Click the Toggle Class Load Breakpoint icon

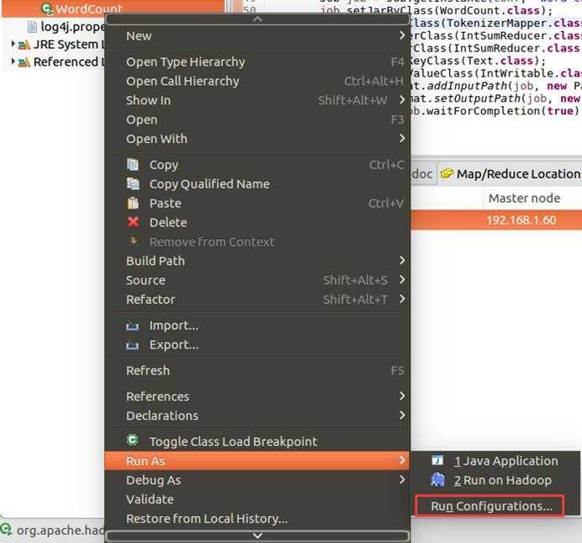tap(133, 440)
